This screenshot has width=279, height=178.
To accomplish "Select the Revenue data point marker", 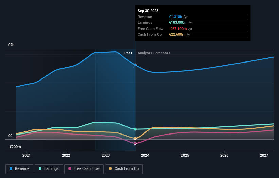I will point(135,65).
